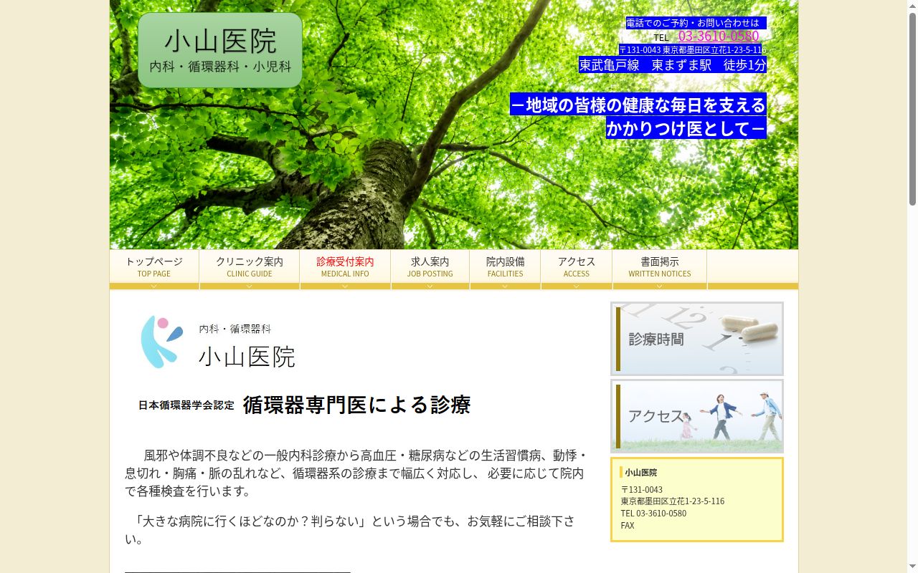
Task: Click the sidebar address 東京都墨田区立花1-23-5-116
Action: pyautogui.click(x=673, y=501)
